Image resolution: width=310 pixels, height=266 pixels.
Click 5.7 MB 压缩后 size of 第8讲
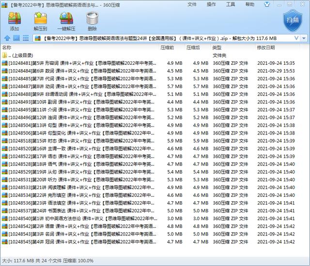click(x=201, y=87)
